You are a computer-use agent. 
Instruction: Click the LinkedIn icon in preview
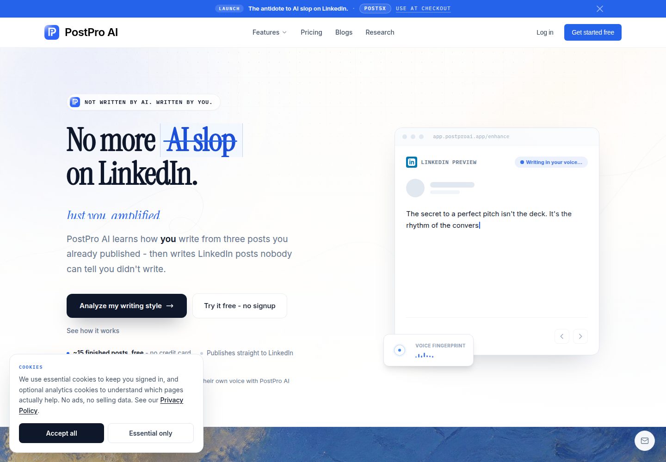coord(412,162)
